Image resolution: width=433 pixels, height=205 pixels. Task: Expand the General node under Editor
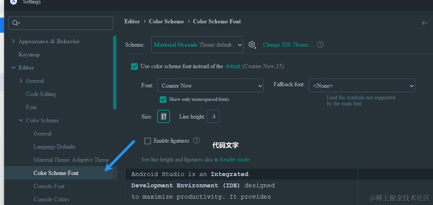21,81
